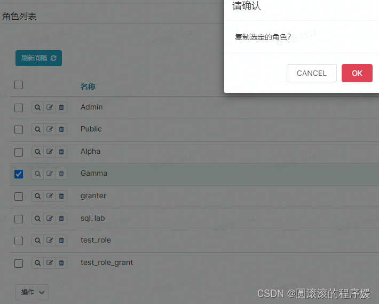Confirm with the red OK button
This screenshot has width=379, height=304.
click(x=357, y=73)
